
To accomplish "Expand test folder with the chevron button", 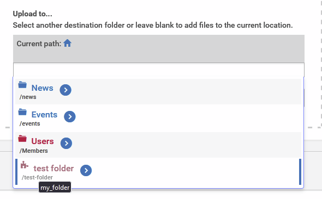I will click(86, 170).
